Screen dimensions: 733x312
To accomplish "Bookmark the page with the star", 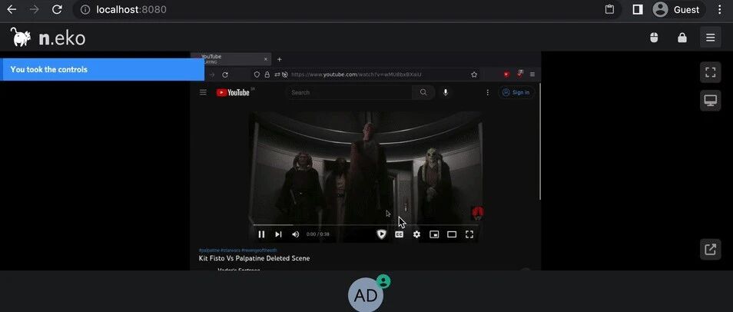I will point(474,75).
